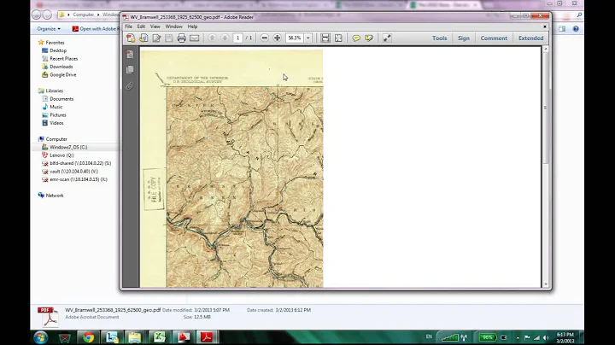Open the Tools pane

click(x=439, y=38)
